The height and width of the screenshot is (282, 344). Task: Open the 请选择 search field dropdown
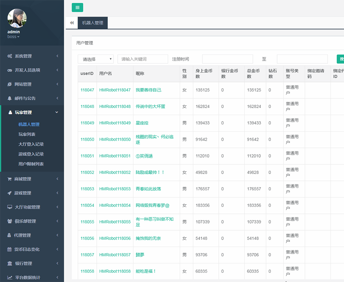pos(95,59)
